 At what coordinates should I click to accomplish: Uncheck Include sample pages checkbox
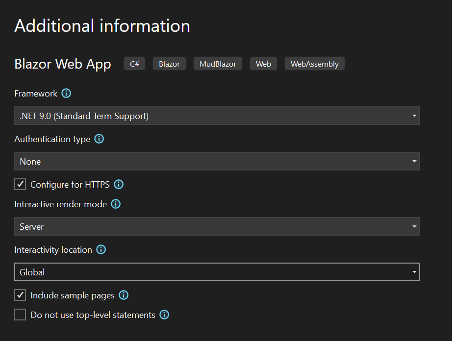click(x=20, y=295)
